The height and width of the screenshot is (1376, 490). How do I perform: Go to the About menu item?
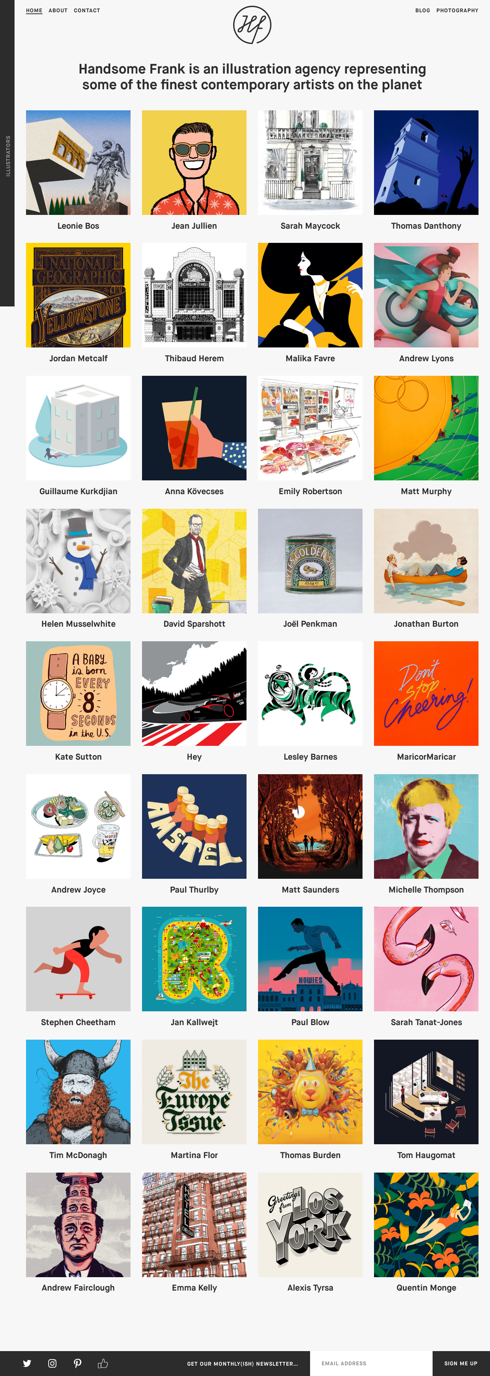click(x=58, y=10)
